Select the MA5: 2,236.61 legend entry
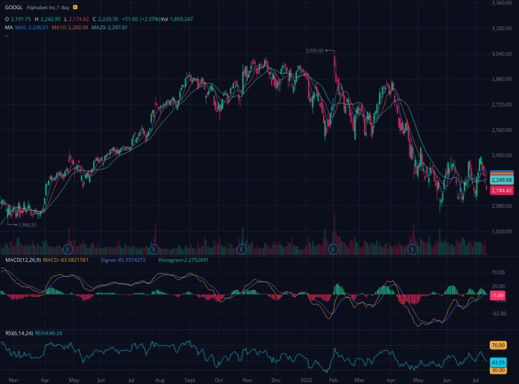 (31, 27)
